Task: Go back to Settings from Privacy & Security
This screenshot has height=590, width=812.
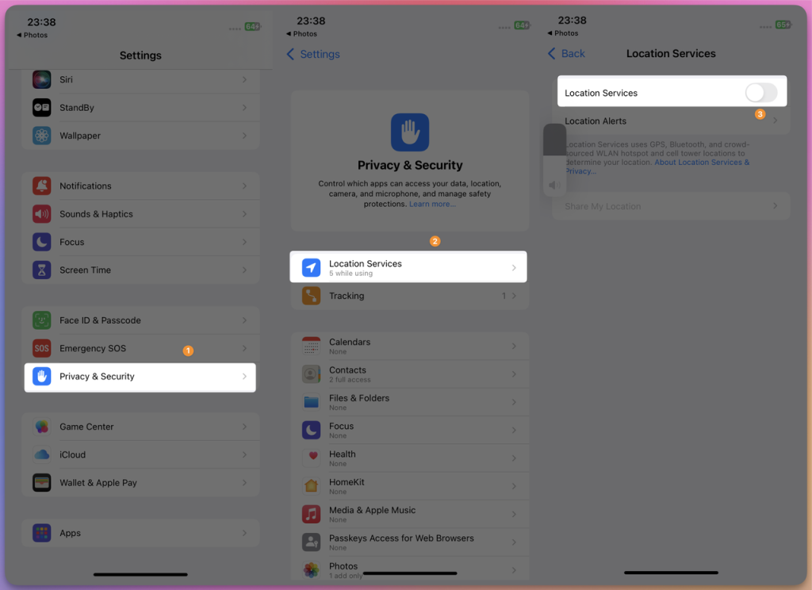Action: click(x=313, y=55)
